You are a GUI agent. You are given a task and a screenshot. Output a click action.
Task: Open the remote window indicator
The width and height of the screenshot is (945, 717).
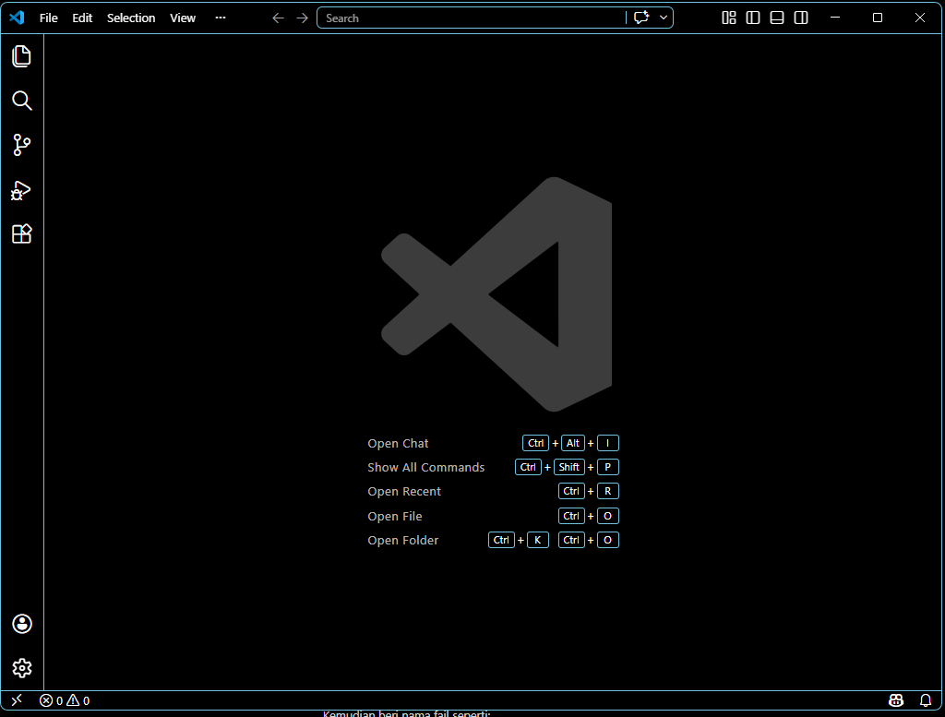click(x=17, y=700)
